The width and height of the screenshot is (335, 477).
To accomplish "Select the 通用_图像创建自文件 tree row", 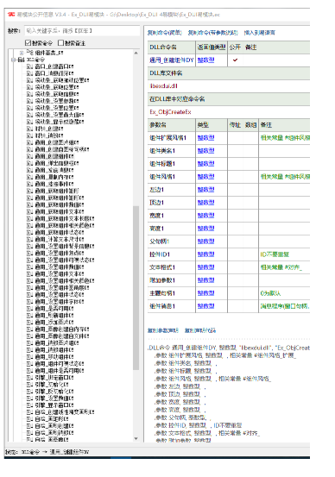I will pos(62,336).
